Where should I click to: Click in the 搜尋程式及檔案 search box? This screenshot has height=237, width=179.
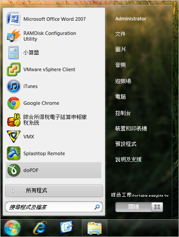tap(54, 207)
